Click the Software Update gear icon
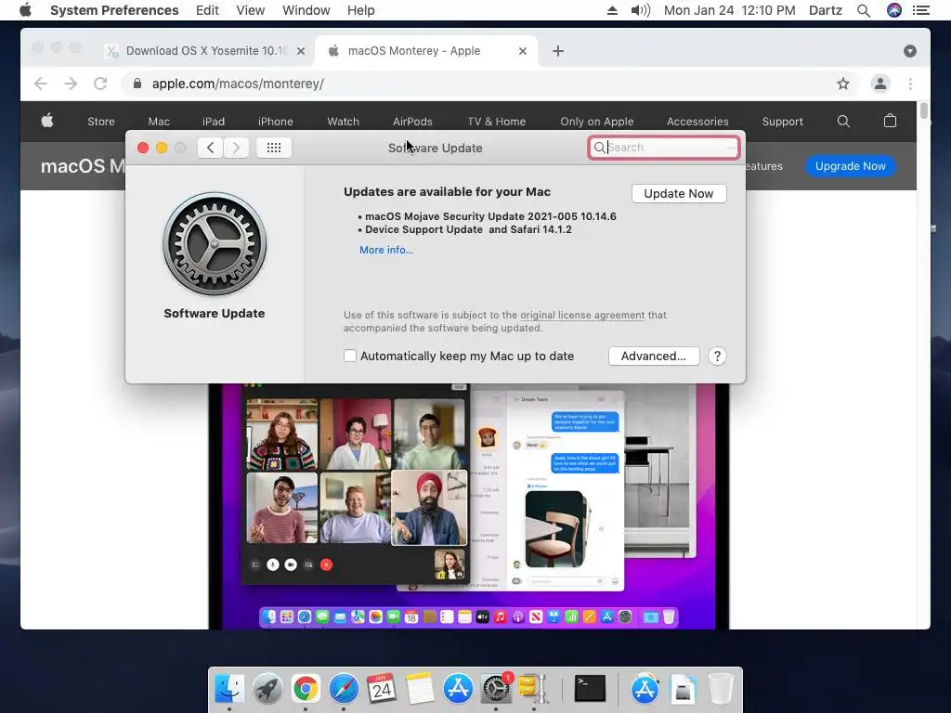The width and height of the screenshot is (951, 713). [215, 244]
